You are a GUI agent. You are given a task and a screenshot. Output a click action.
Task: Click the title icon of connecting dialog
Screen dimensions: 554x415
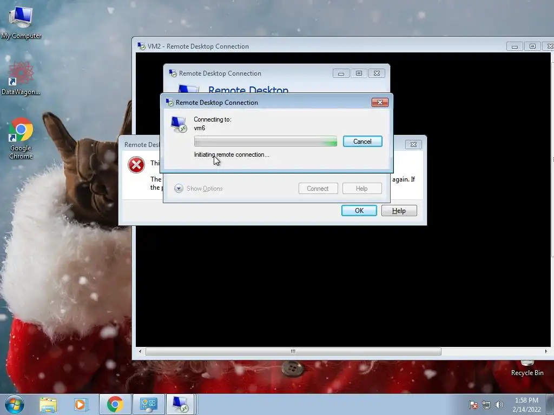pyautogui.click(x=169, y=102)
